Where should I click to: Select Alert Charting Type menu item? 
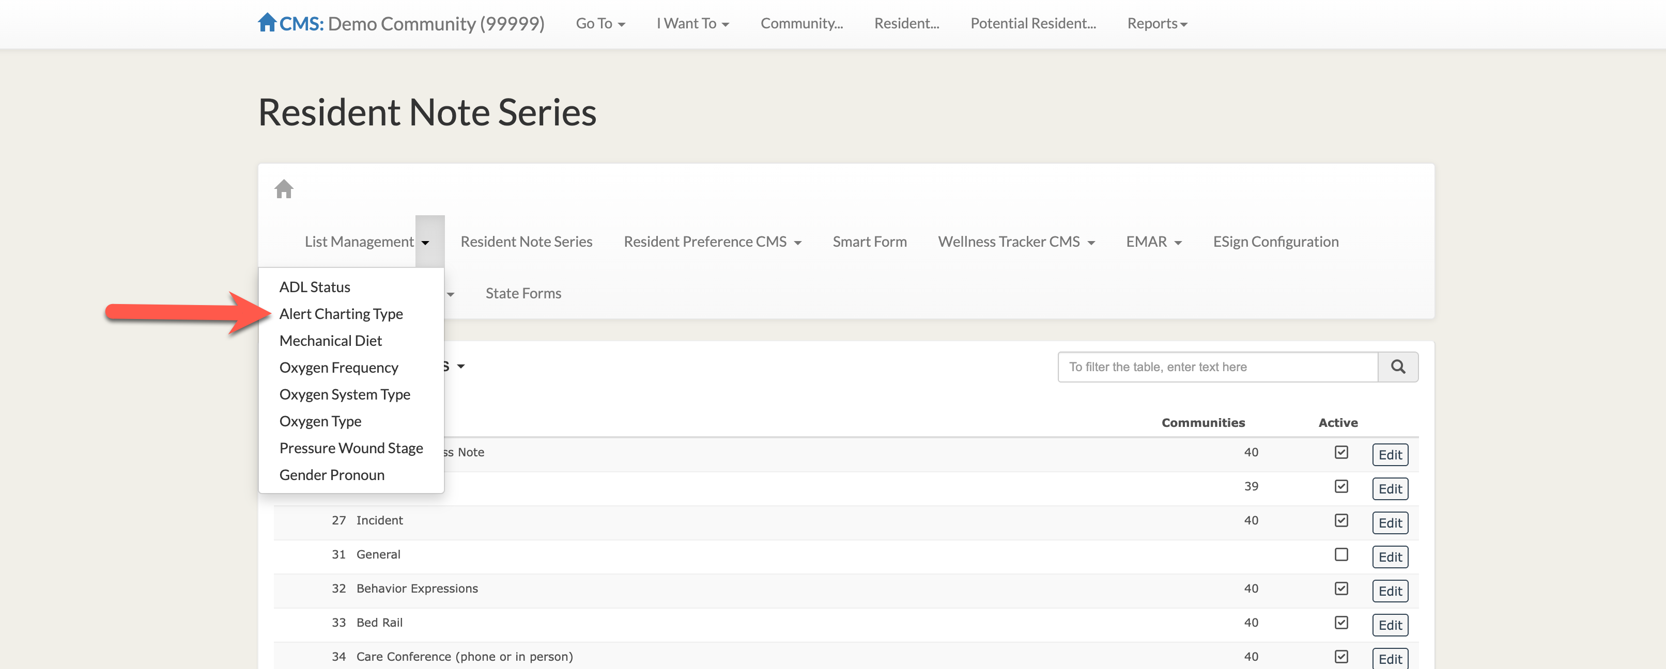(341, 314)
